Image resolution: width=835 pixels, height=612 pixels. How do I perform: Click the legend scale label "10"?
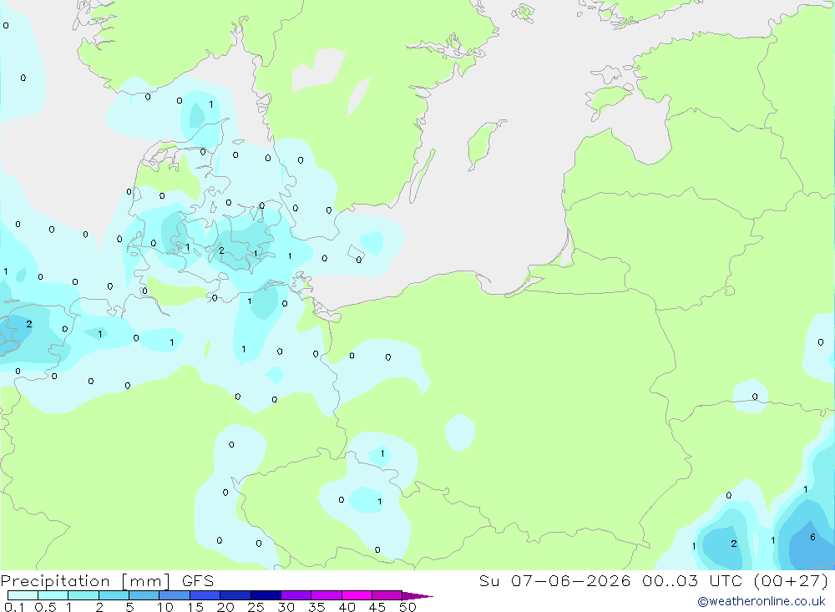pyautogui.click(x=165, y=607)
